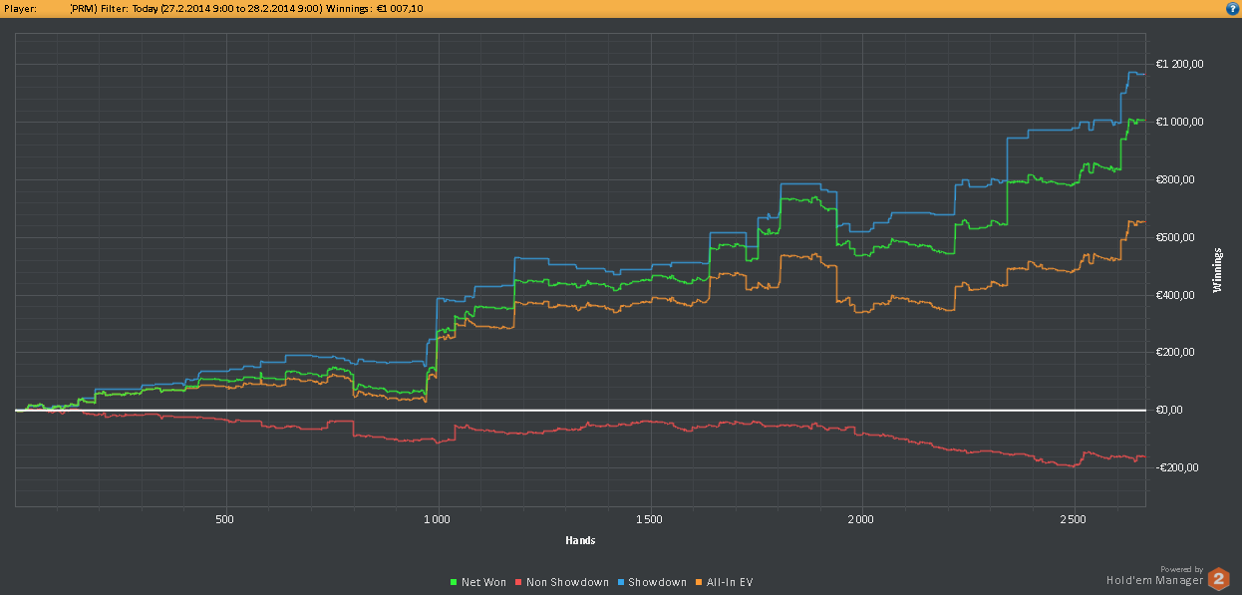The width and height of the screenshot is (1242, 595).
Task: Click the -€200,00 y-axis label
Action: point(1178,467)
